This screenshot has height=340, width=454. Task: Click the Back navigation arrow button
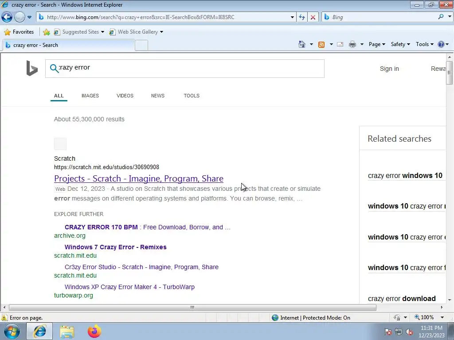click(x=7, y=17)
